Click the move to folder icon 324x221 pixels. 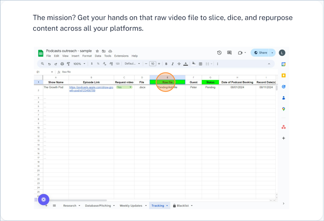coord(104,51)
